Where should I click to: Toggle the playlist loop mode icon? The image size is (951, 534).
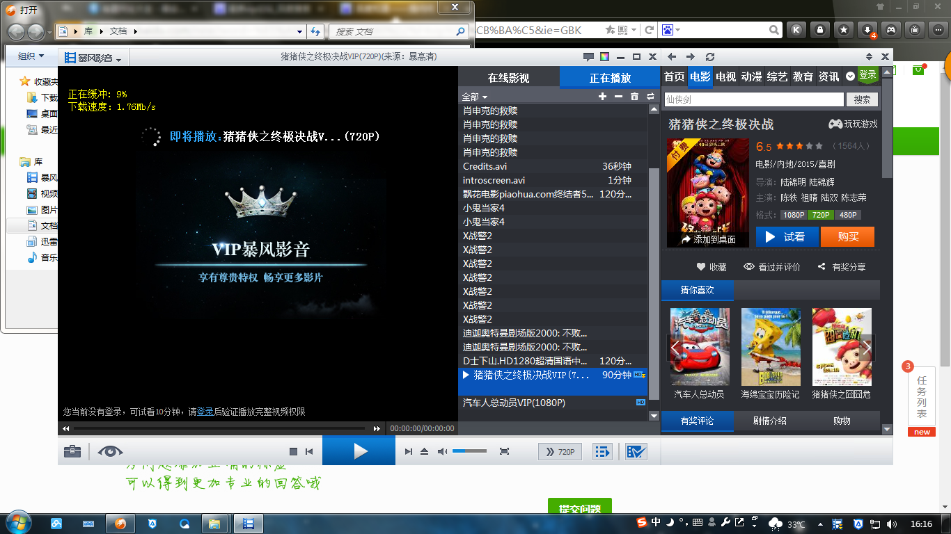(650, 97)
